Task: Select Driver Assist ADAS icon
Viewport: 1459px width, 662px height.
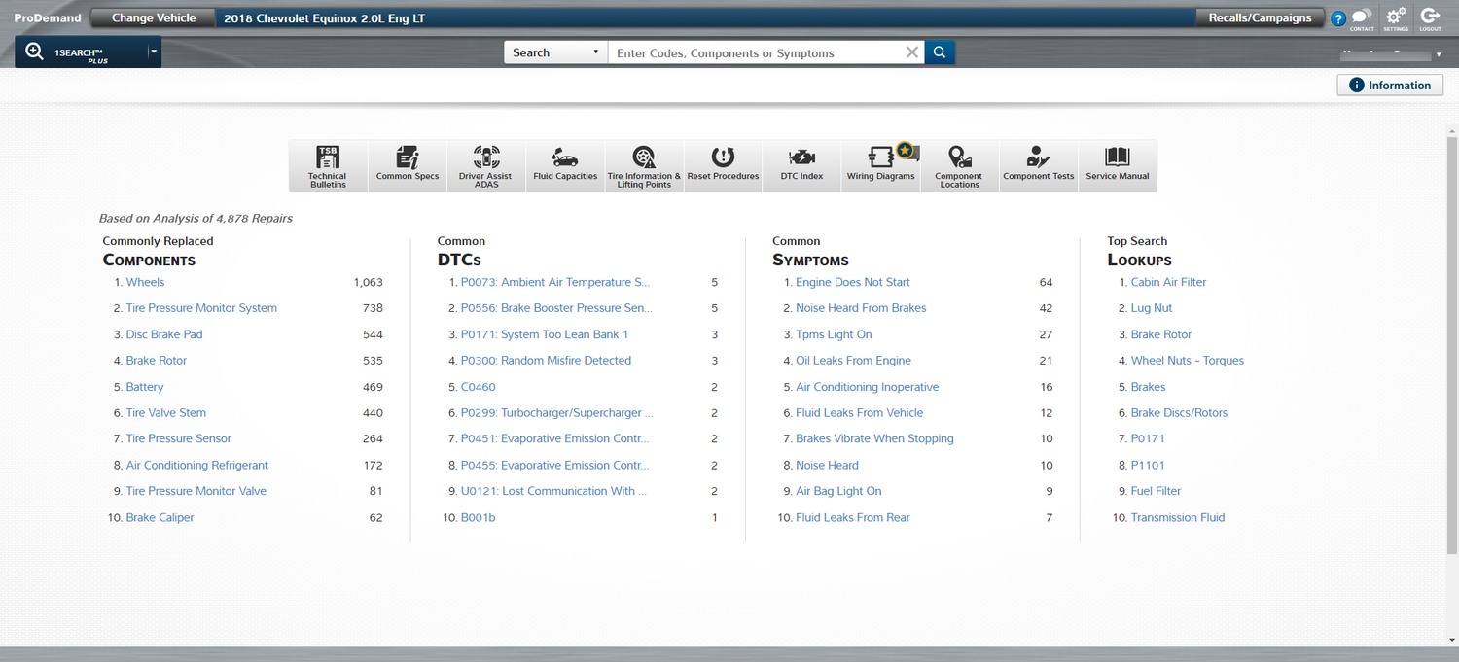Action: pos(485,165)
